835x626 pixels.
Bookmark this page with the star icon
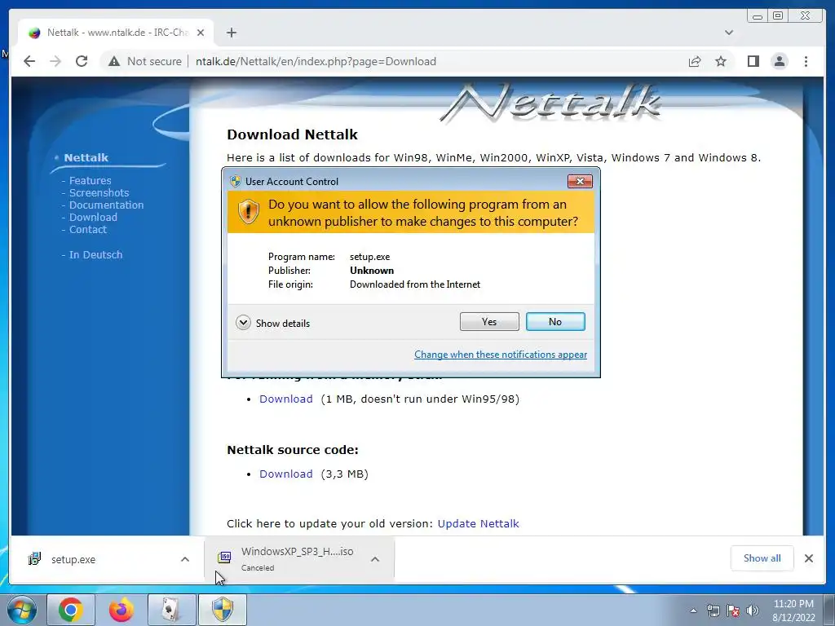(x=721, y=62)
